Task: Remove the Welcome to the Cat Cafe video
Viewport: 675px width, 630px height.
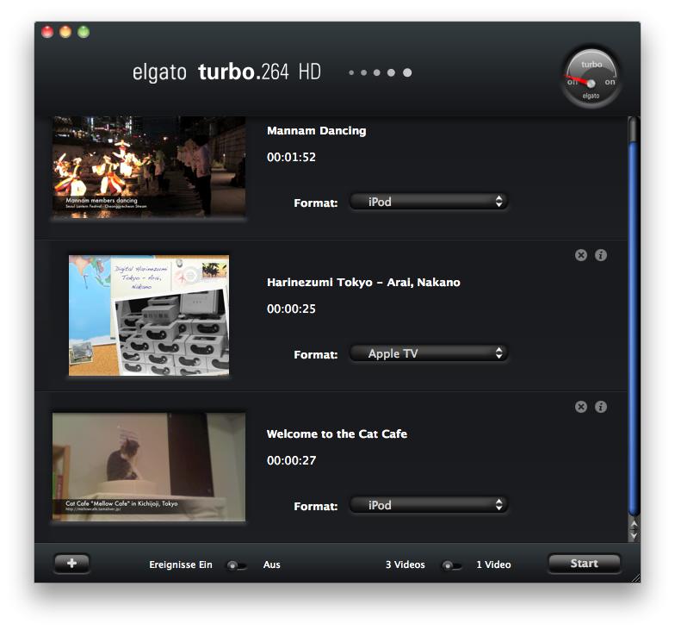Action: [x=580, y=407]
